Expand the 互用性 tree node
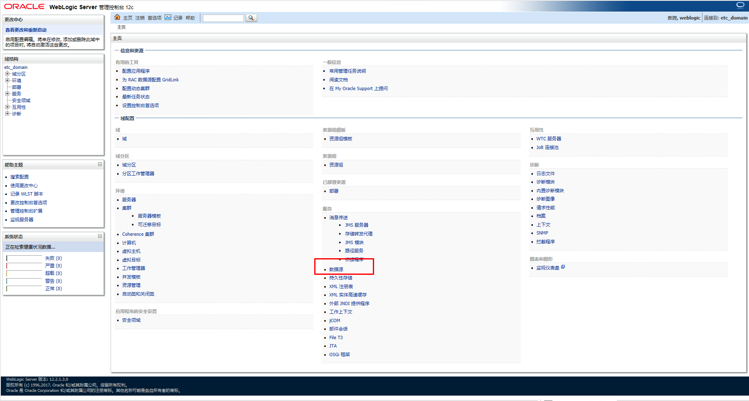The image size is (749, 401). click(x=7, y=107)
